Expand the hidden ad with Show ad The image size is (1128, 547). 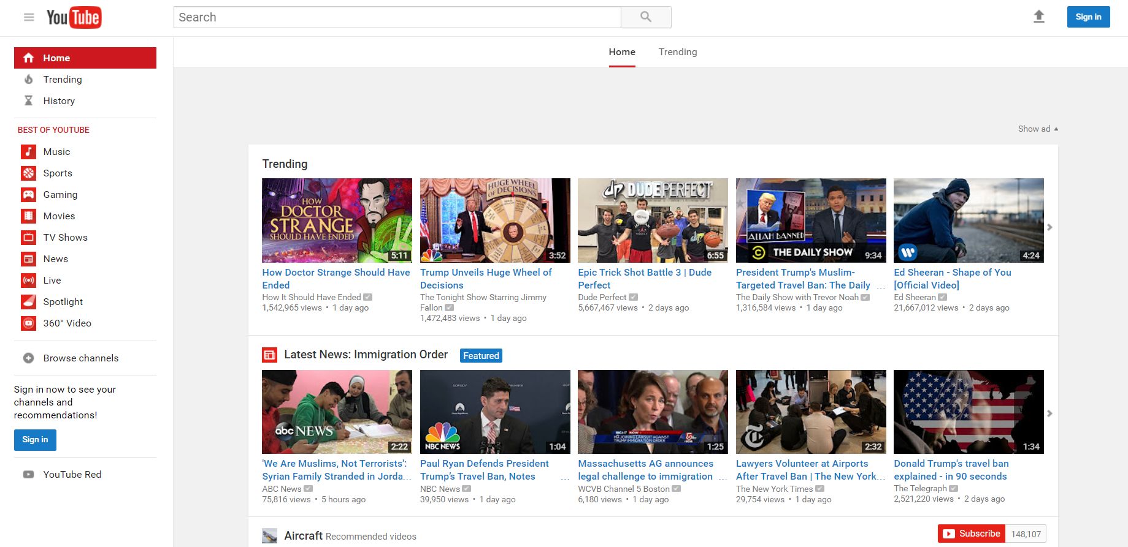pos(1038,129)
